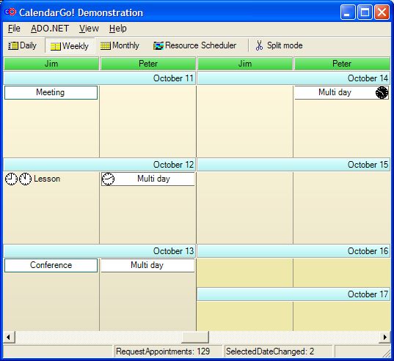The image size is (394, 361).
Task: Select the Conference appointment on October 13
Action: click(51, 265)
